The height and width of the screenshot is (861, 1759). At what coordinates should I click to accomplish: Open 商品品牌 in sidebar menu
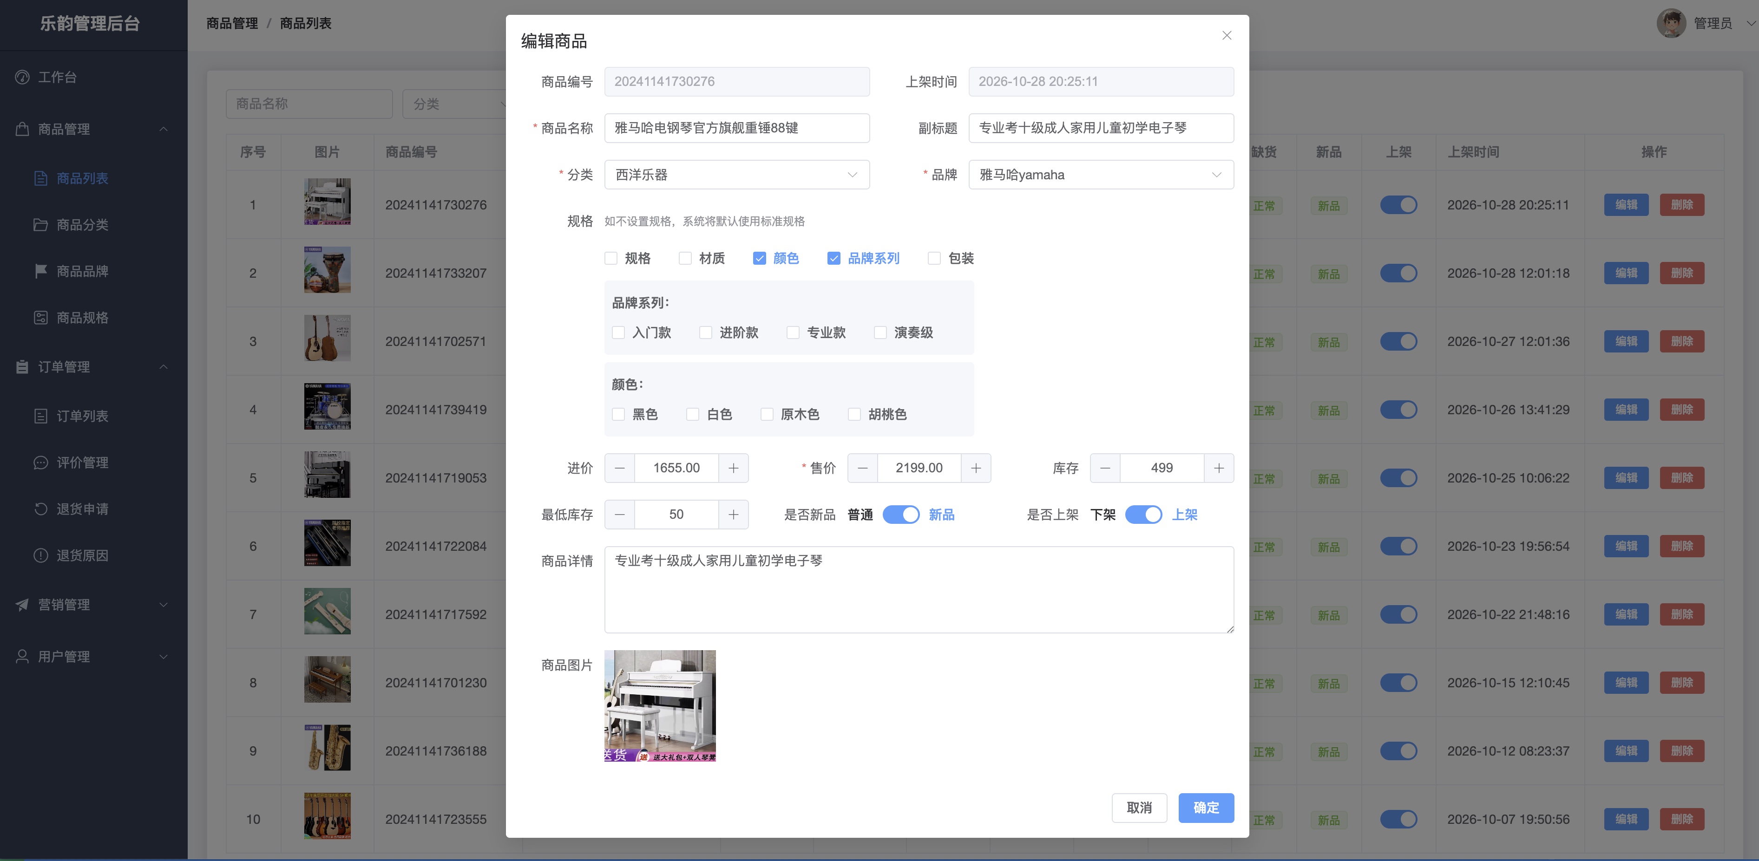coord(83,271)
